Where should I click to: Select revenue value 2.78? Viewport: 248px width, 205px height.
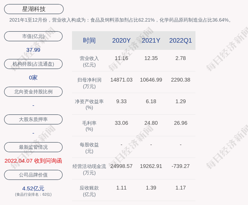(181, 58)
